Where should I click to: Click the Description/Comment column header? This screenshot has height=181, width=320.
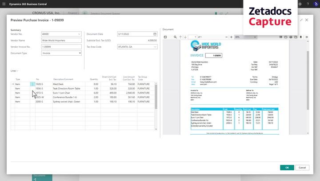[63, 79]
